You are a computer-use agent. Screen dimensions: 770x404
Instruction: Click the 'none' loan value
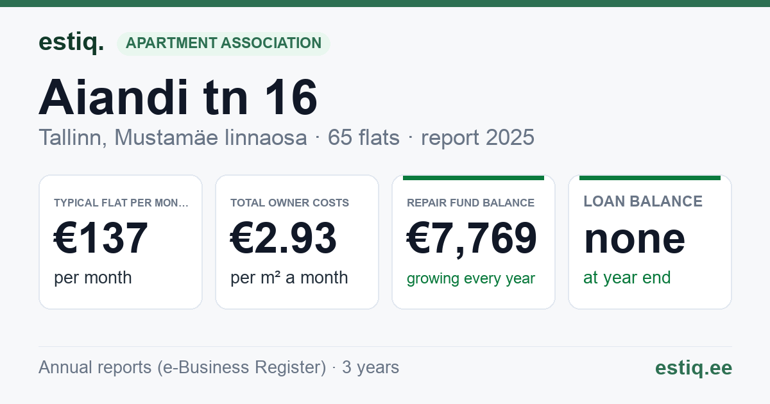pyautogui.click(x=635, y=238)
